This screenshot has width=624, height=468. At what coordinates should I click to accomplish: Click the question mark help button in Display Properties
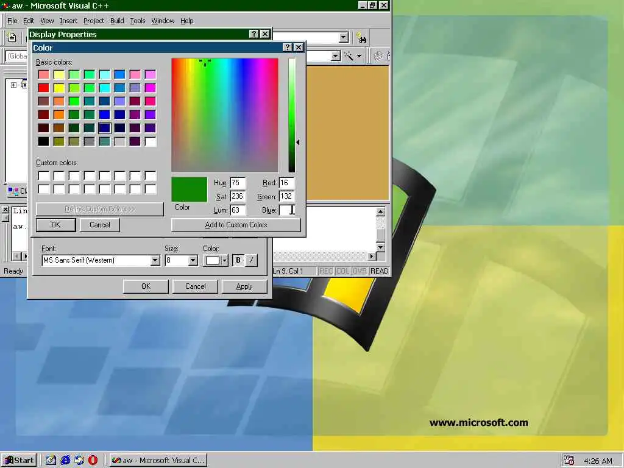(x=254, y=34)
